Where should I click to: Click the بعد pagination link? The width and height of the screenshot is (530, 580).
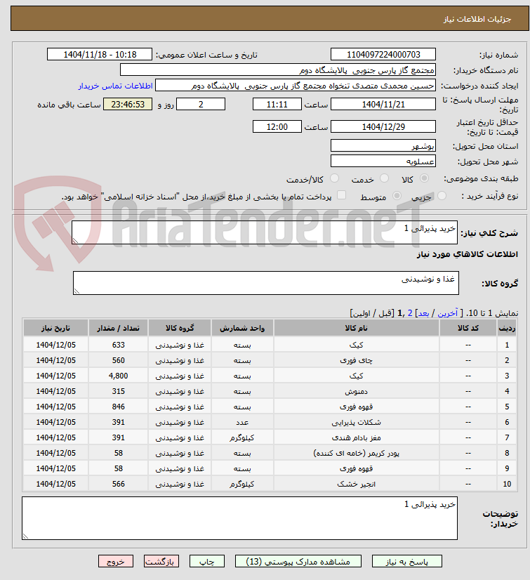[423, 313]
